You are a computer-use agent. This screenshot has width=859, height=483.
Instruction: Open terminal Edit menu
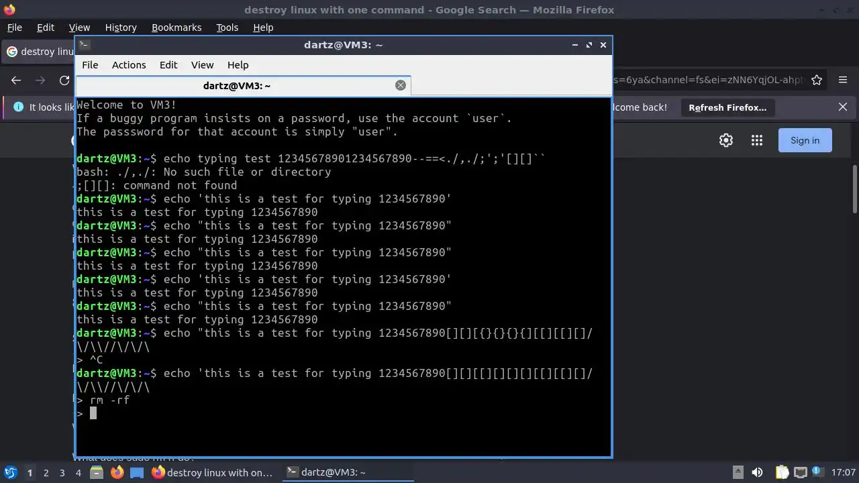click(168, 65)
